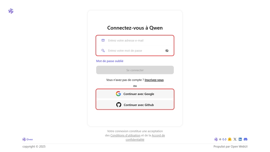Open the ModelScope code-brackets footer icon
The image size is (270, 152).
[x=224, y=139]
